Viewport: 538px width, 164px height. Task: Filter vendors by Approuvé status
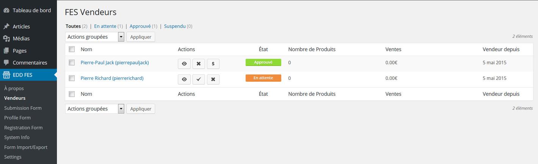[140, 26]
